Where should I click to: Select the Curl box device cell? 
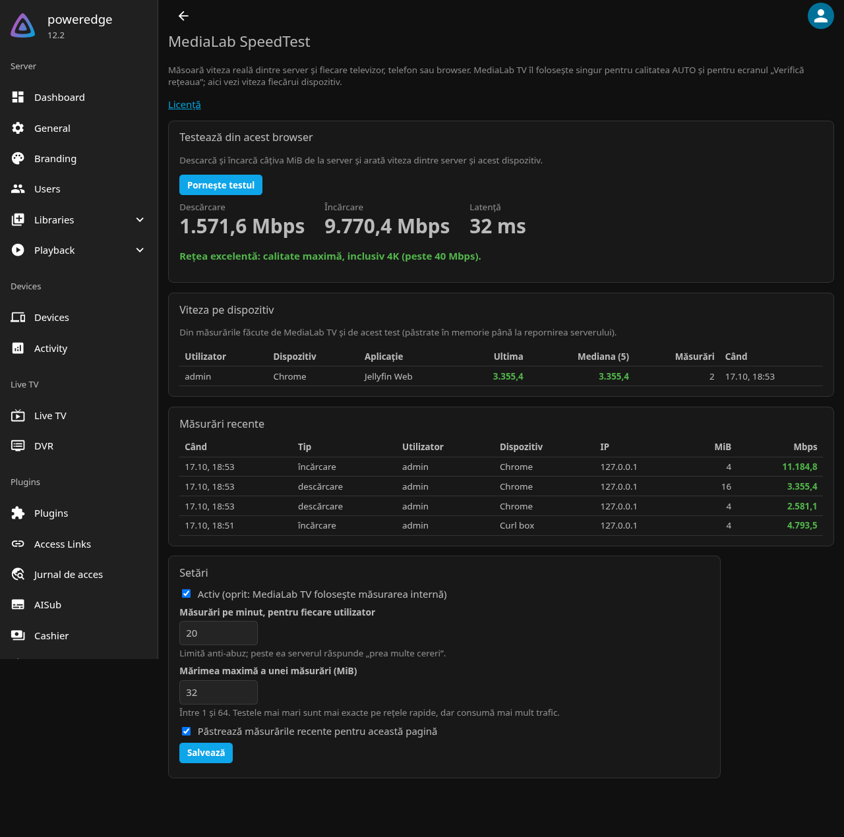517,526
